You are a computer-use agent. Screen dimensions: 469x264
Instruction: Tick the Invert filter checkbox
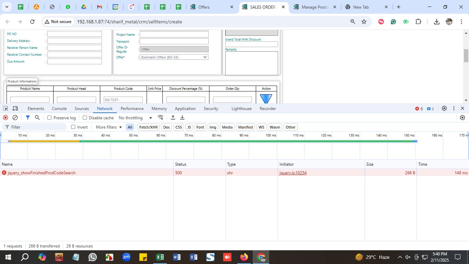[73, 127]
